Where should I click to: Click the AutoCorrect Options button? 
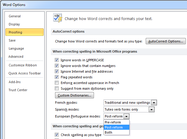[x=166, y=41]
